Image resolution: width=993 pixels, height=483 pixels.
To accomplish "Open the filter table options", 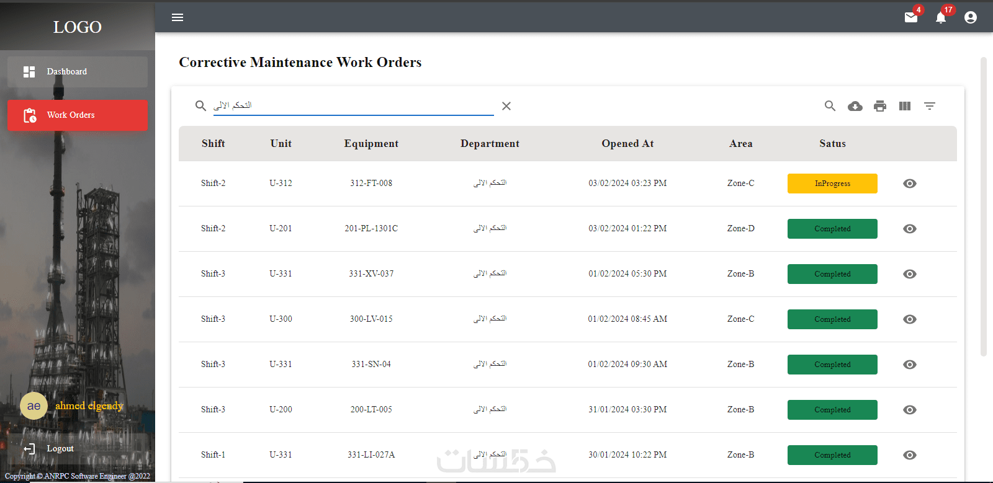I will pos(930,106).
